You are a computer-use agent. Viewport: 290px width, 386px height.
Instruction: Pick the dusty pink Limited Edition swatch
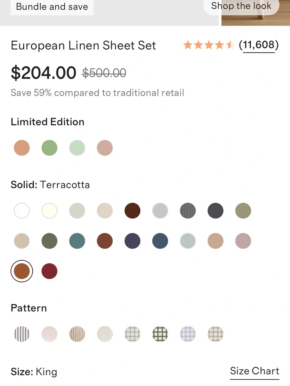[x=105, y=148]
